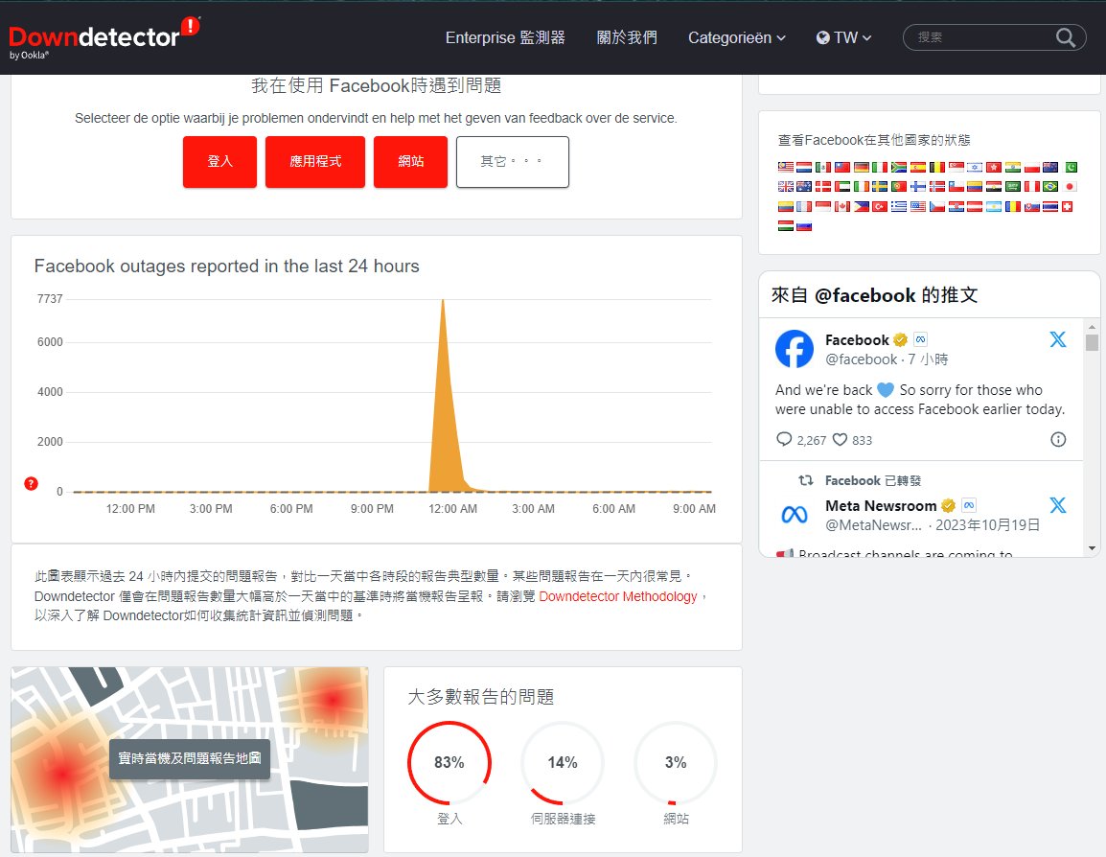This screenshot has width=1106, height=857.
Task: Open the Facebook profile avatar in tweets
Action: [795, 348]
